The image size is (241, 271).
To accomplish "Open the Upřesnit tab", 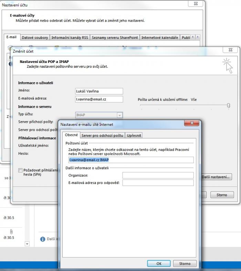I will click(x=134, y=135).
